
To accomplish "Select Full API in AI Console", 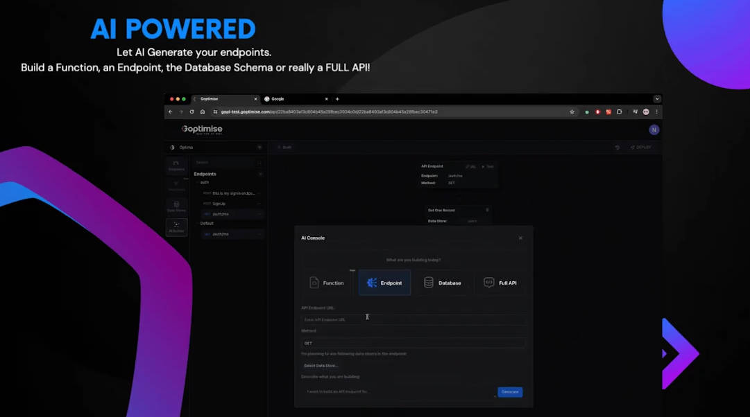I will click(x=500, y=283).
